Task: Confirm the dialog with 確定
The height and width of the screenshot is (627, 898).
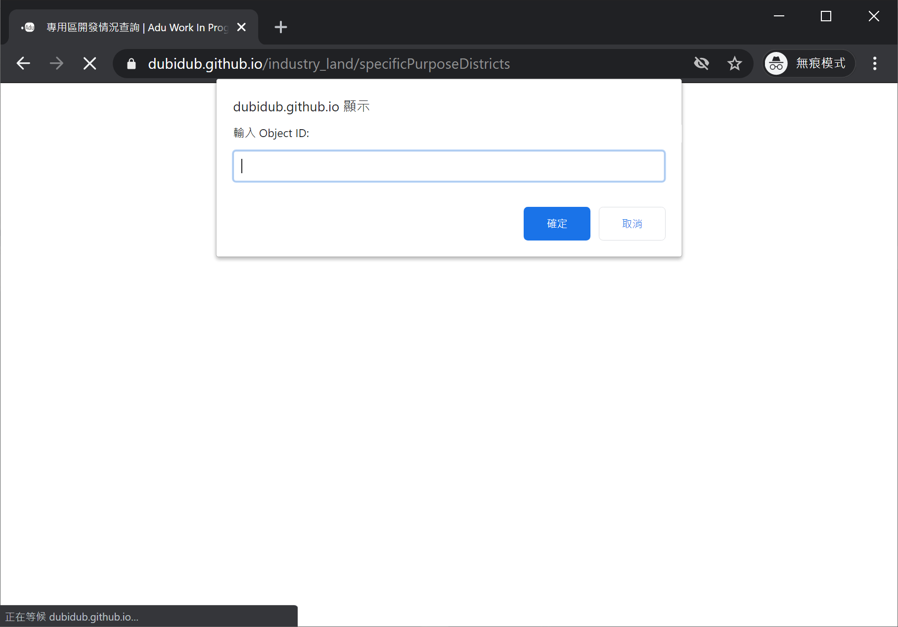Action: click(557, 224)
